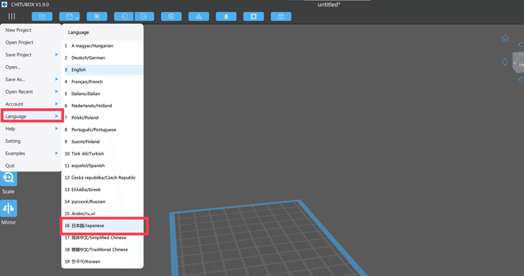Choose 한국어/Korean language

103,262
